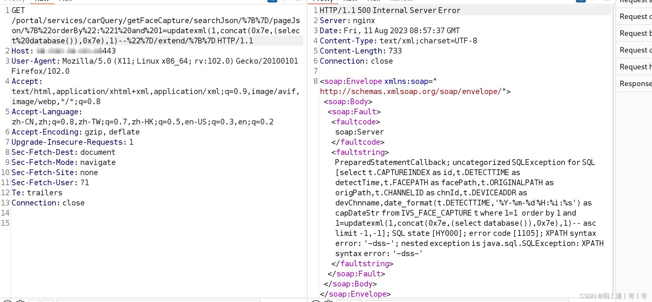Click the opening <faultstring> tag
The image size is (652, 302).
(x=360, y=152)
